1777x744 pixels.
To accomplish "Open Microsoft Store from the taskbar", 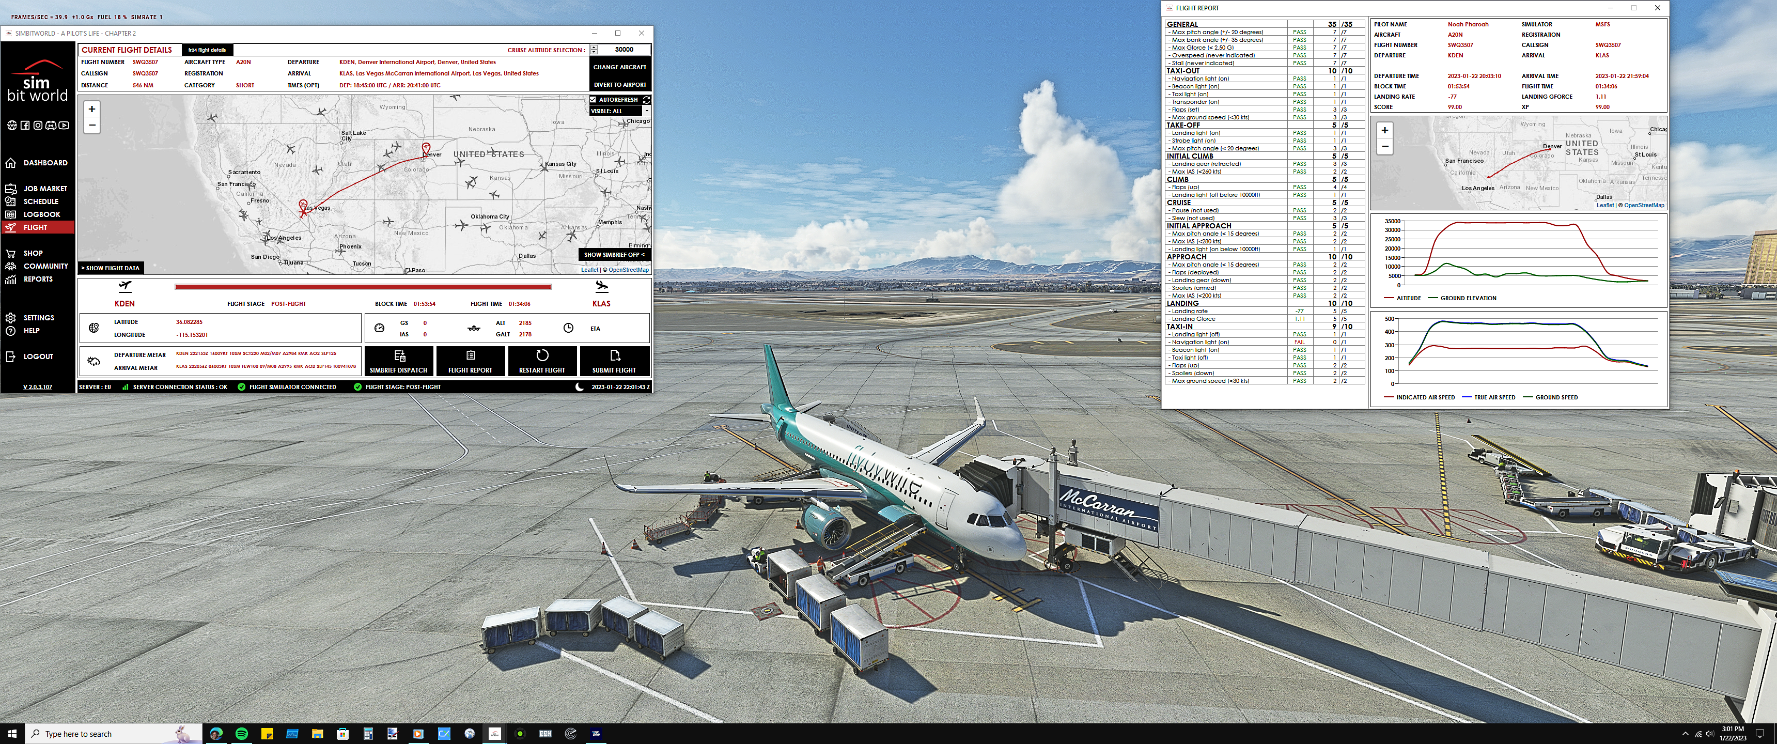I will tap(343, 734).
